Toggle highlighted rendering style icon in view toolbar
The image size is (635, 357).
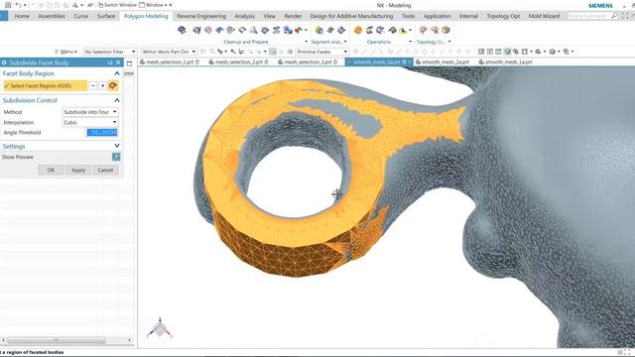(x=507, y=52)
